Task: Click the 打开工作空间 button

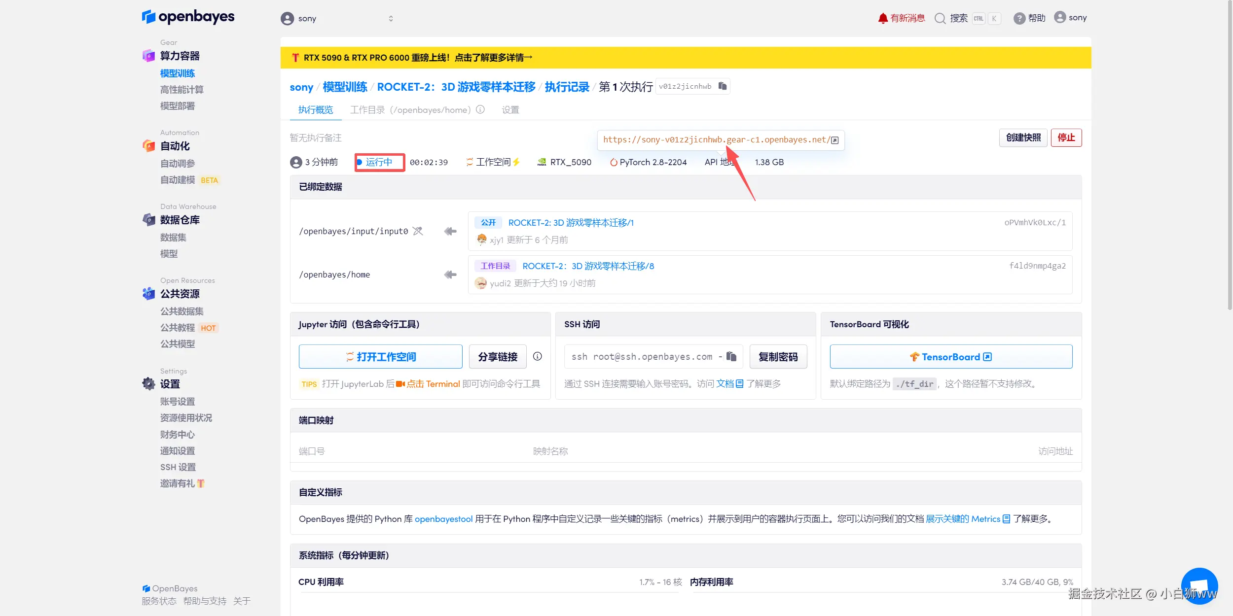Action: [x=380, y=356]
